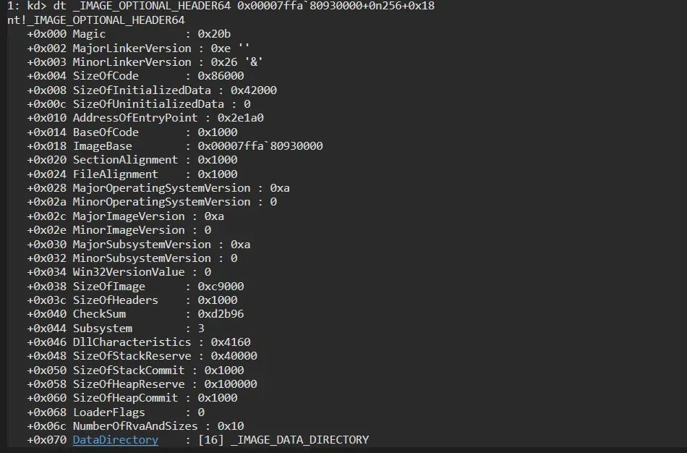
Task: Select the nt!_IMAGE_OPTIONAL_HEADER64 type name
Action: [x=96, y=20]
